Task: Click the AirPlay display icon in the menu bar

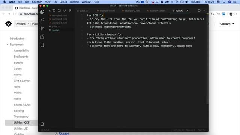Action: (x=182, y=2)
